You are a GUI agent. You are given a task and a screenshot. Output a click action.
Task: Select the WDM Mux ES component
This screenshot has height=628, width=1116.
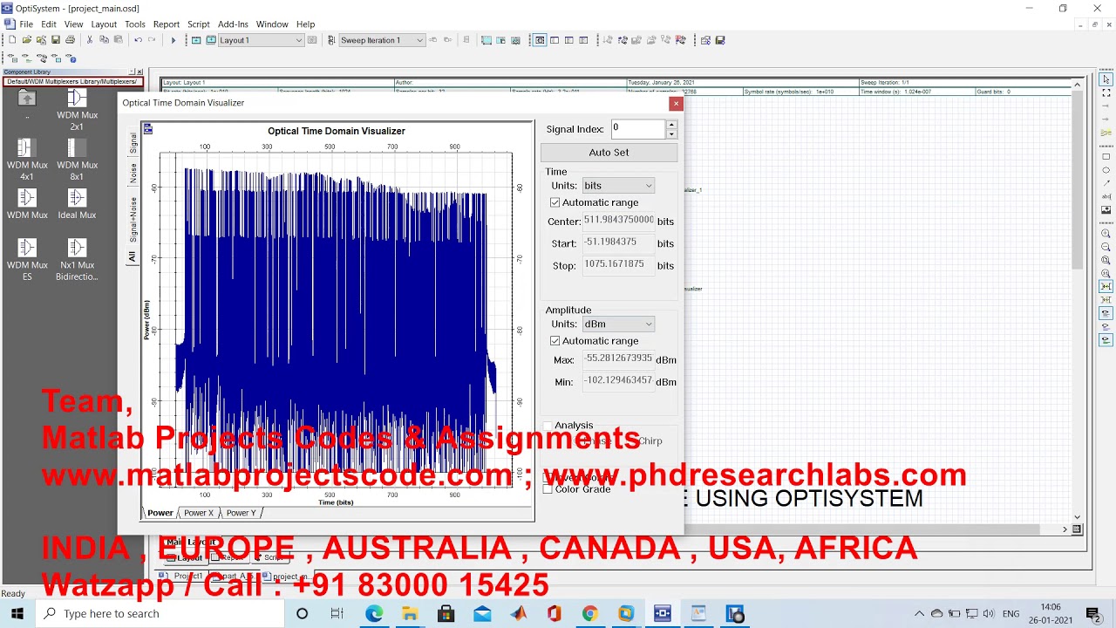tap(27, 260)
